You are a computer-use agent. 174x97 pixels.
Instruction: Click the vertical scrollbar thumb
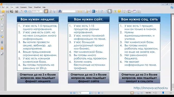(173, 86)
